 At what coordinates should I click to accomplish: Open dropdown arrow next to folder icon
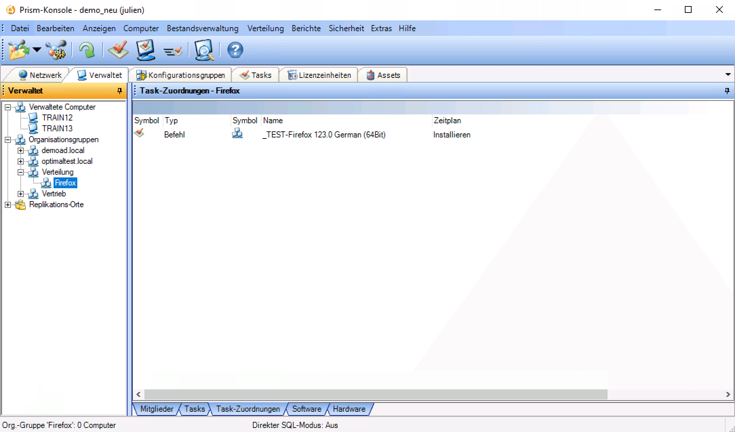37,50
